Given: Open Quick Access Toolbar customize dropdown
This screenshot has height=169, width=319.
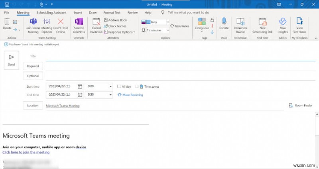Looking at the screenshot, I should click(52, 4).
